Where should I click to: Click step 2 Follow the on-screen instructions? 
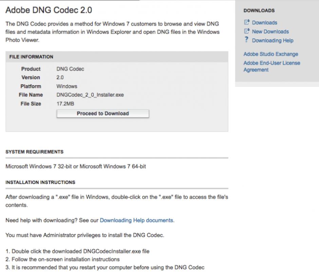tap(62, 259)
